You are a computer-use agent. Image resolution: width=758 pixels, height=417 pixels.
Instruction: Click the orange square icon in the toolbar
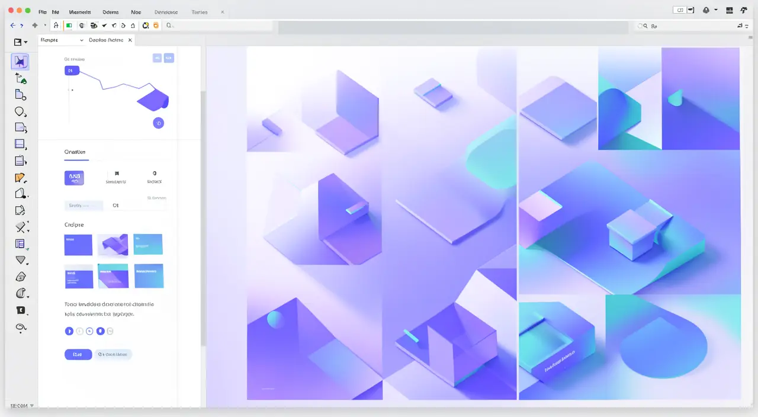[156, 25]
